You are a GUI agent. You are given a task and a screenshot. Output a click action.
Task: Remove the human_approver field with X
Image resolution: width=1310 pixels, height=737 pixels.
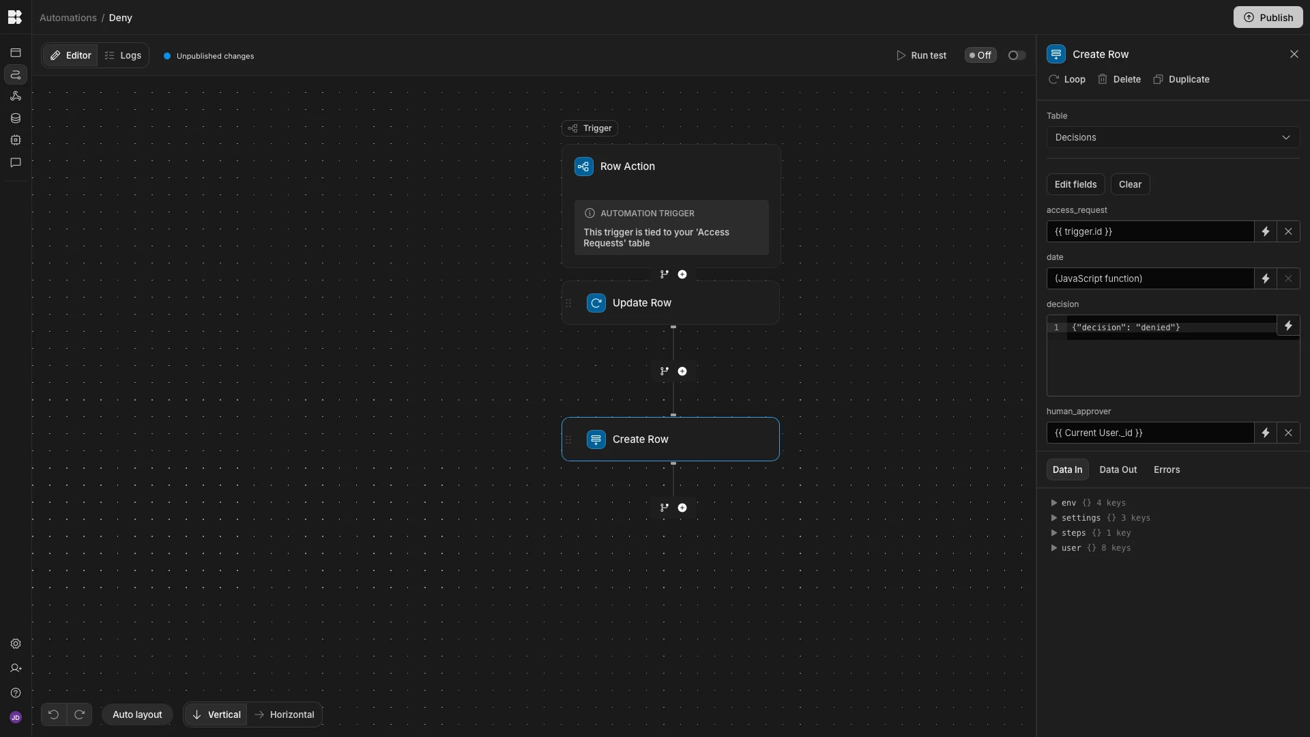[1288, 433]
